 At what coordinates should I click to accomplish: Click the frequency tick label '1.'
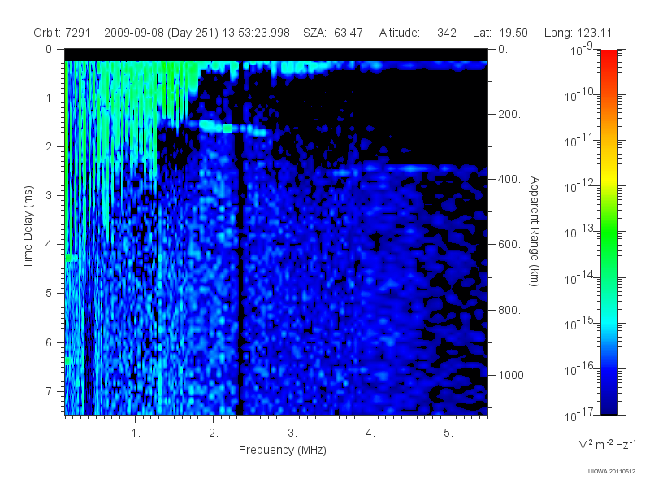(136, 434)
